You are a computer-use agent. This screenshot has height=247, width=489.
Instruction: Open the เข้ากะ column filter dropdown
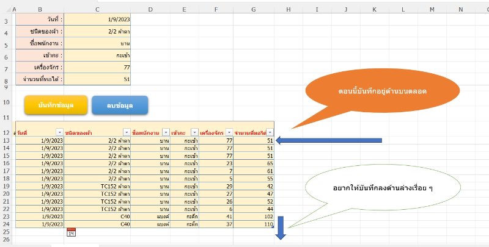coord(194,132)
